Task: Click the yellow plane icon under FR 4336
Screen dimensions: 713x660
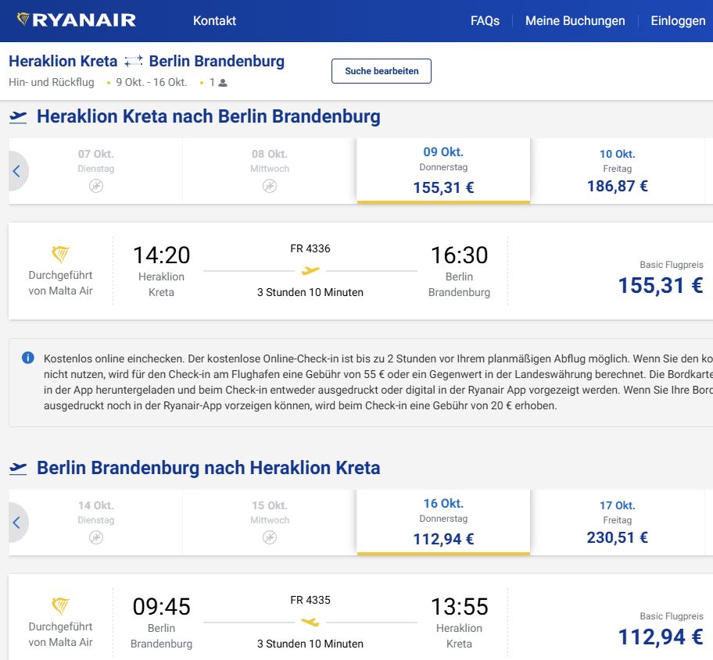Action: click(x=310, y=271)
